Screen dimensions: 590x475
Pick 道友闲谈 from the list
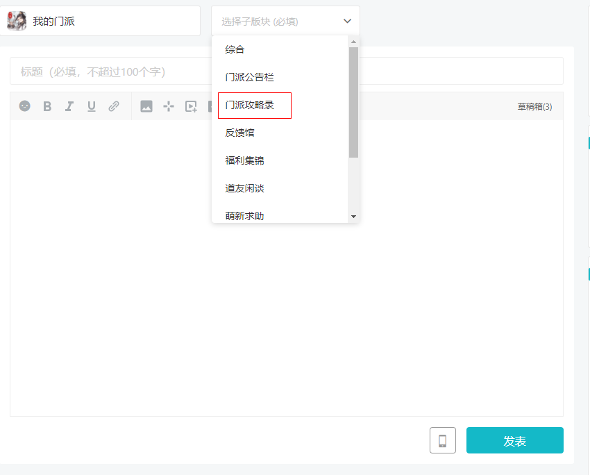(280, 188)
